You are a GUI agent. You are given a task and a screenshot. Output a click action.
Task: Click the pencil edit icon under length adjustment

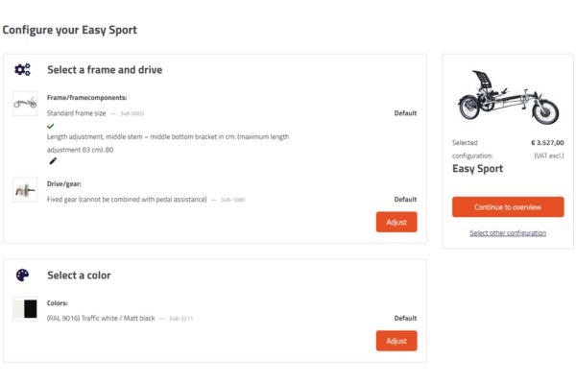(53, 161)
